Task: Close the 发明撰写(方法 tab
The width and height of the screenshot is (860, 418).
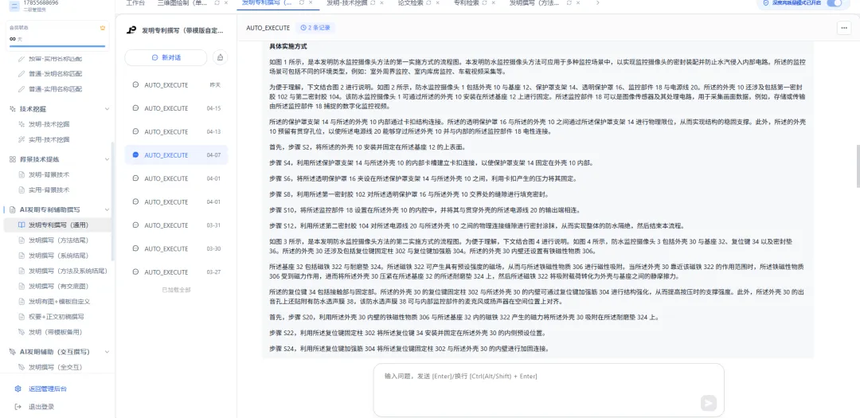Action: coord(577,2)
